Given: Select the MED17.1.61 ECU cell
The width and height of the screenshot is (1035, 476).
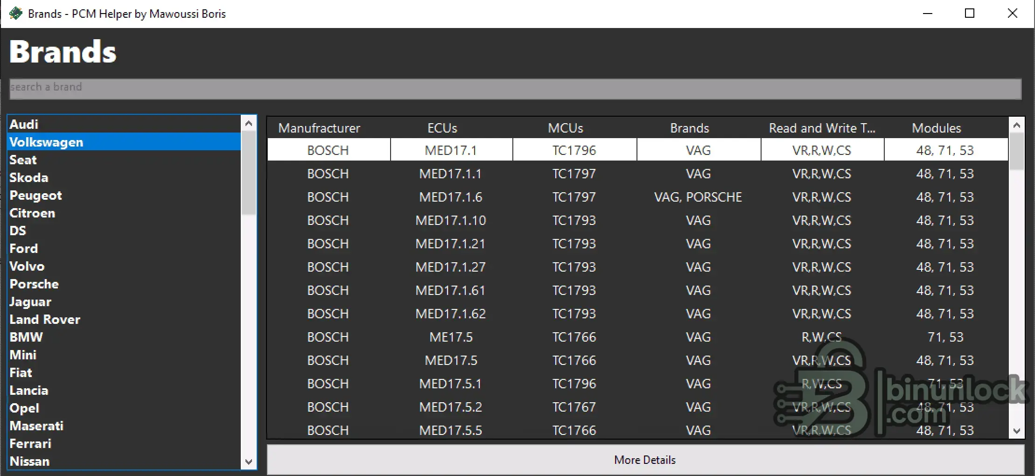Looking at the screenshot, I should click(x=451, y=290).
